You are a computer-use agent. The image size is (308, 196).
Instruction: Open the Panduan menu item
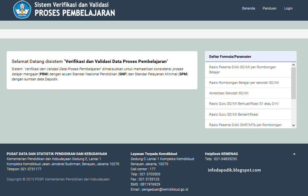coord(269,8)
